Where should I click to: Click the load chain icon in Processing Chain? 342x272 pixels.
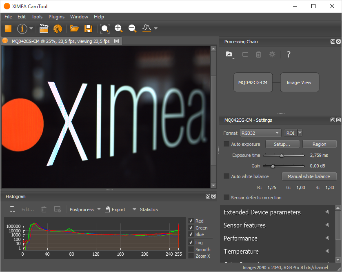[x=229, y=54]
